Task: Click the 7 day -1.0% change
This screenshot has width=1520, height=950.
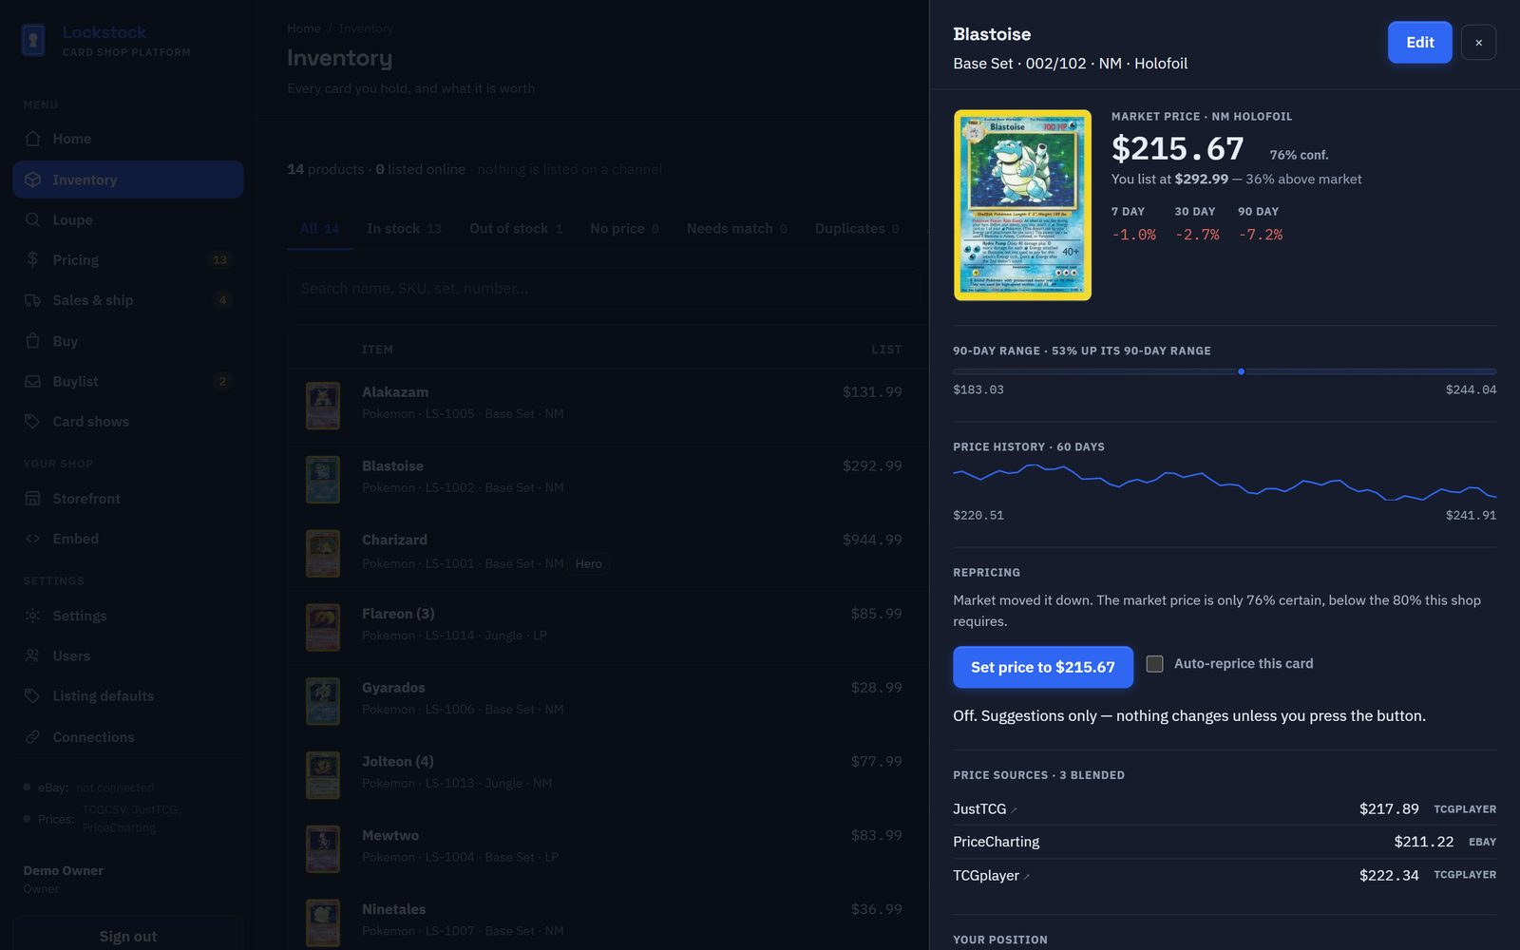Action: point(1133,235)
